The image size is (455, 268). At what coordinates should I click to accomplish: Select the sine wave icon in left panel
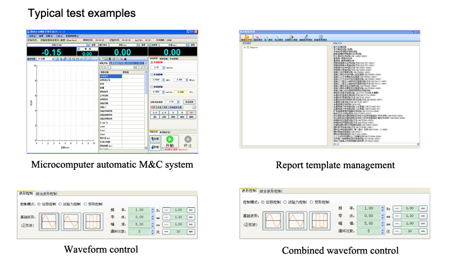pyautogui.click(x=48, y=220)
